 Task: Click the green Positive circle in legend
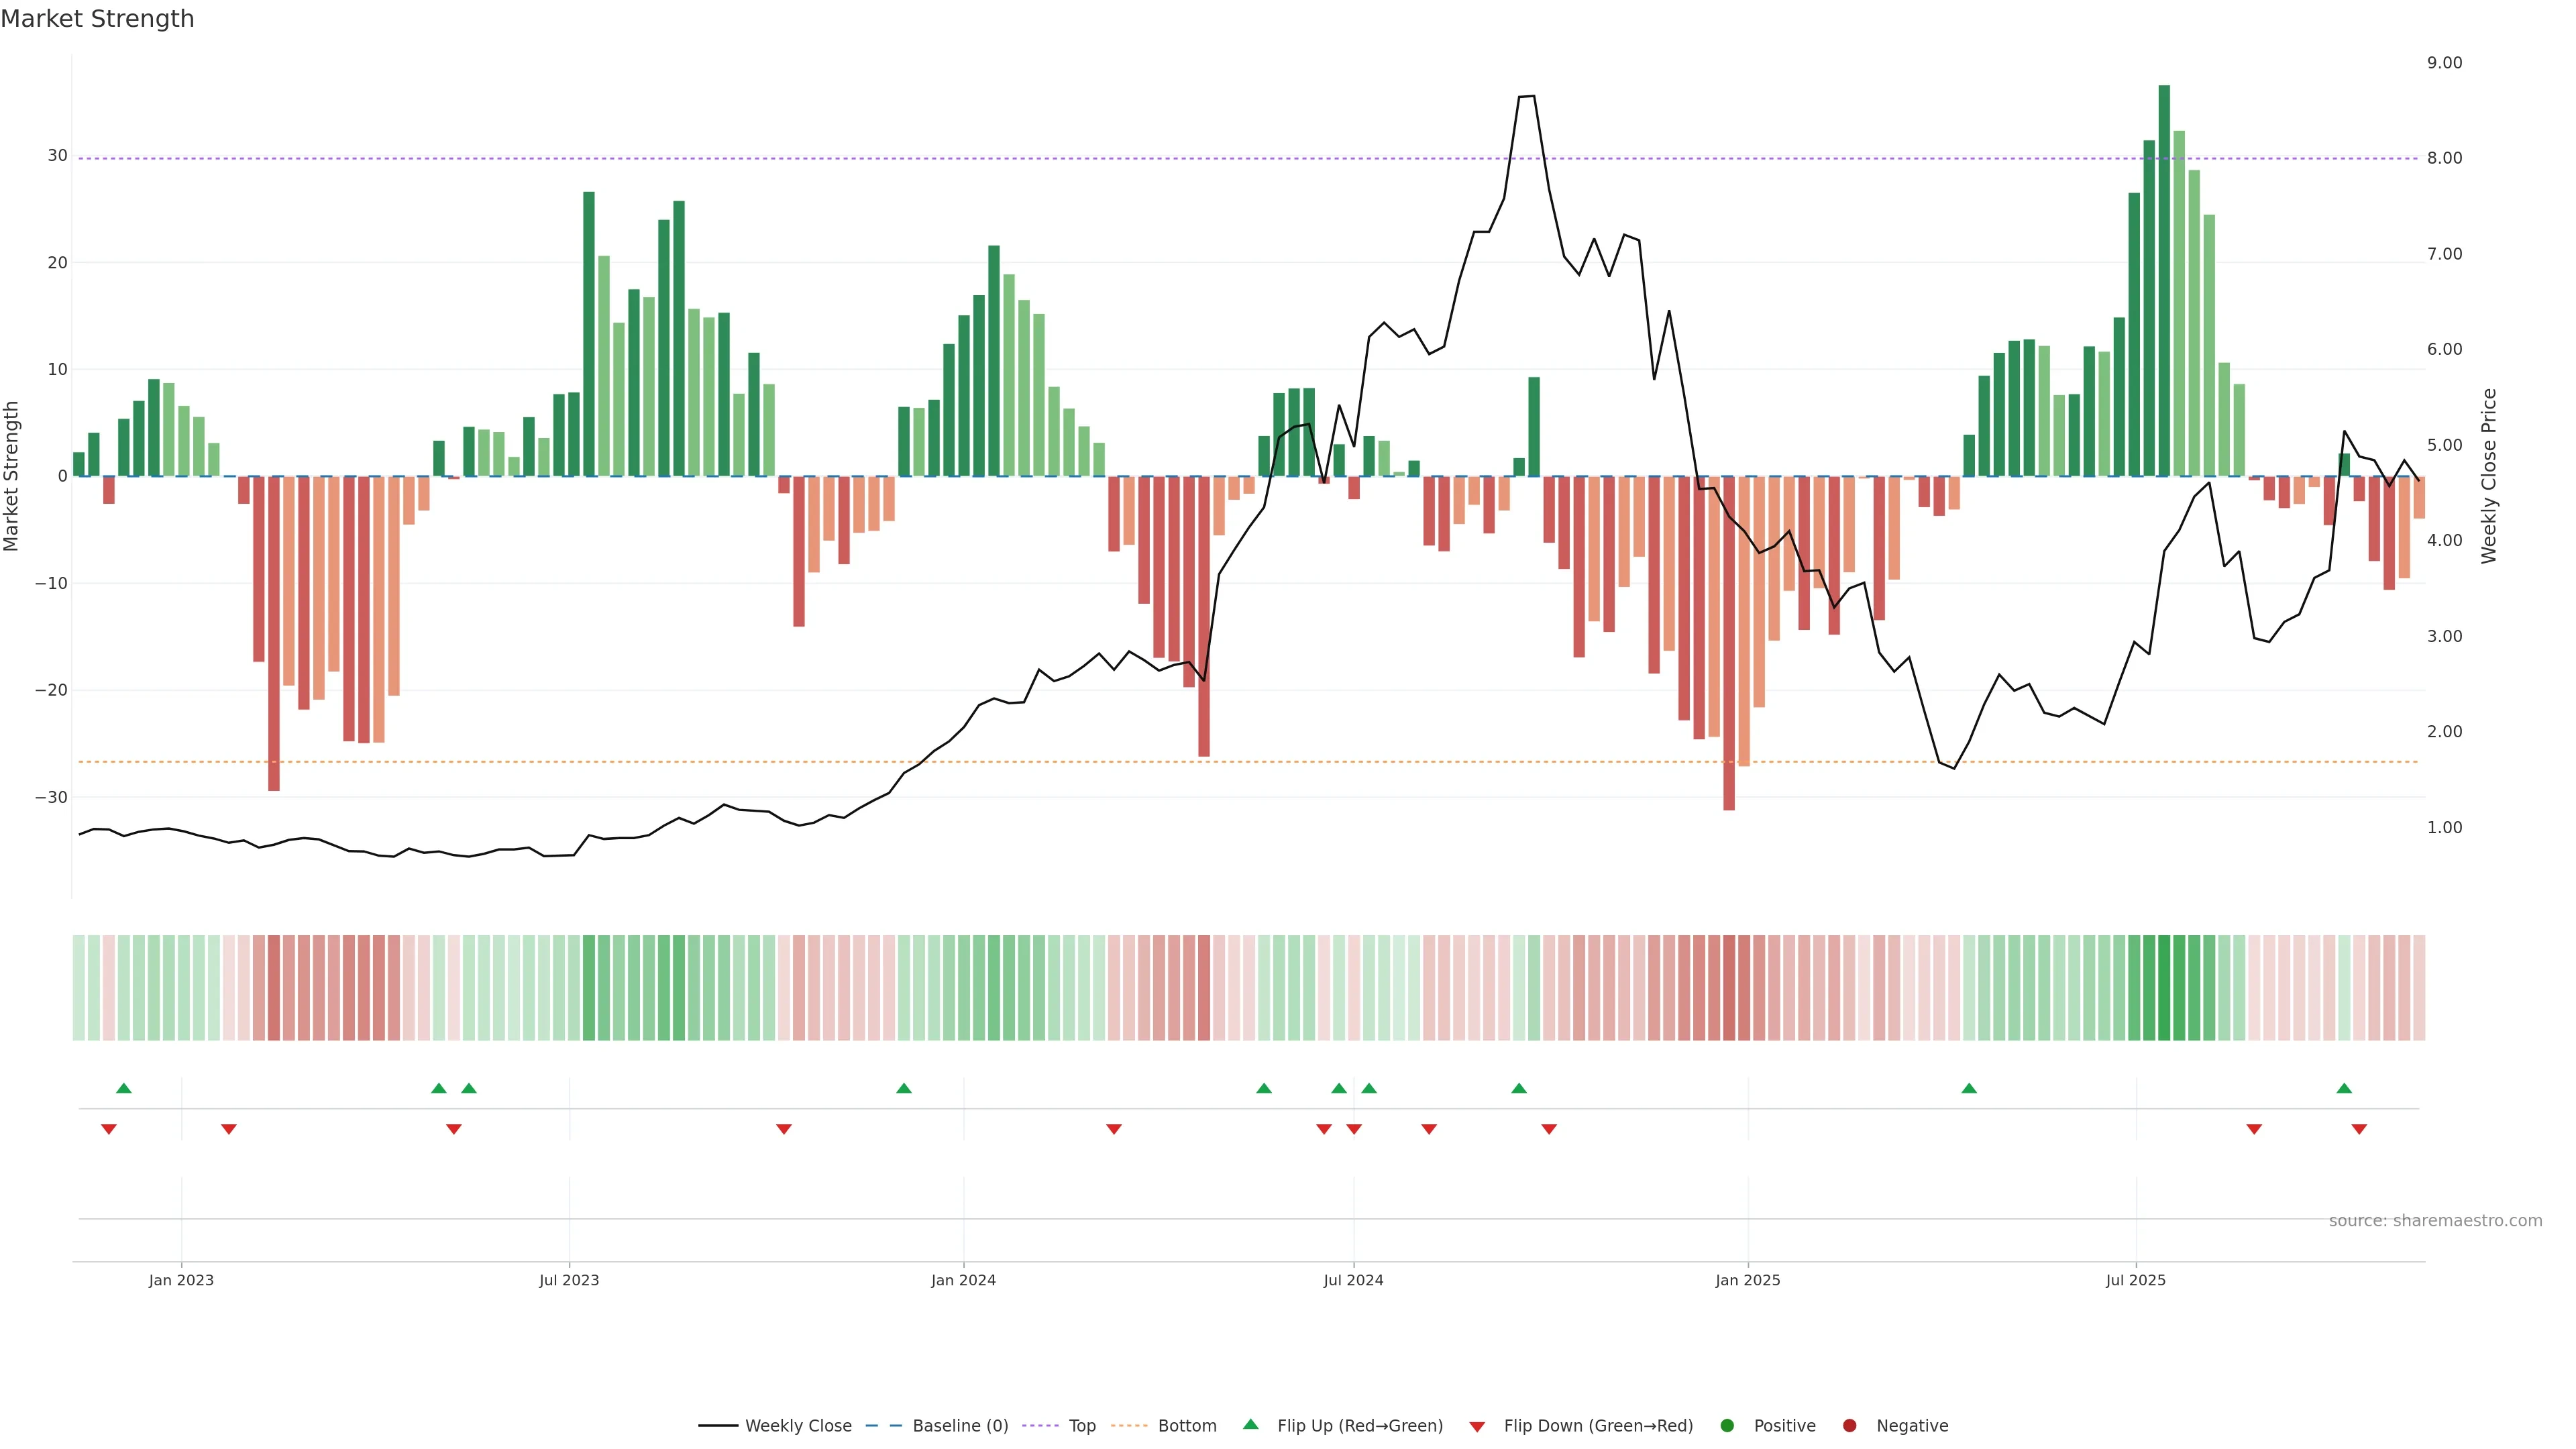(x=1727, y=1425)
